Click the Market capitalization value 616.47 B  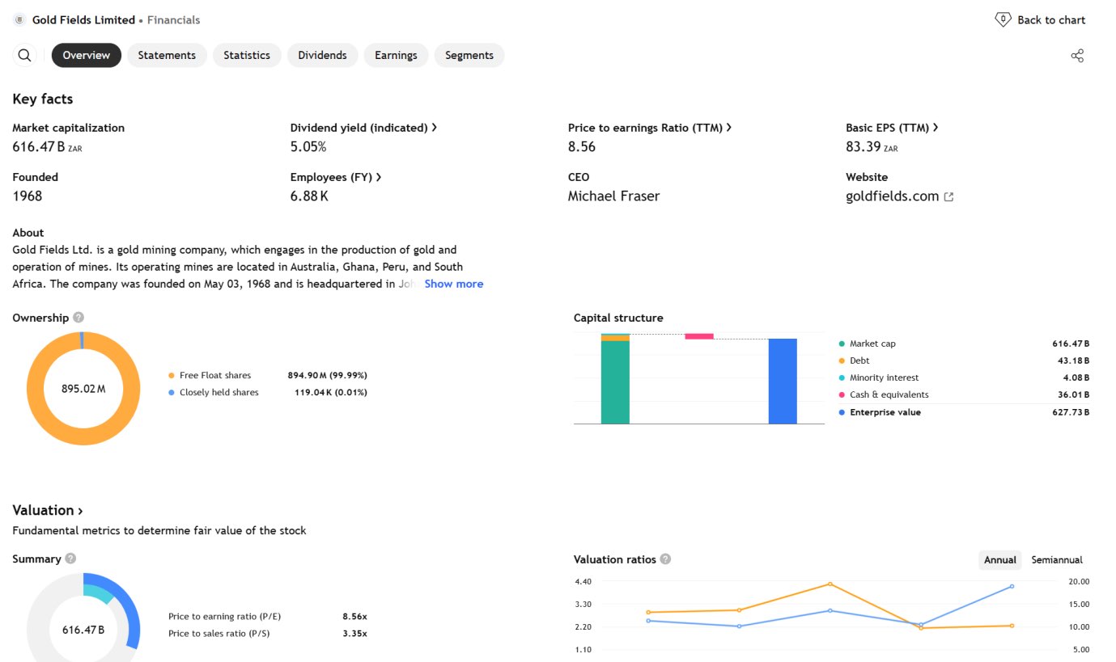coord(48,147)
